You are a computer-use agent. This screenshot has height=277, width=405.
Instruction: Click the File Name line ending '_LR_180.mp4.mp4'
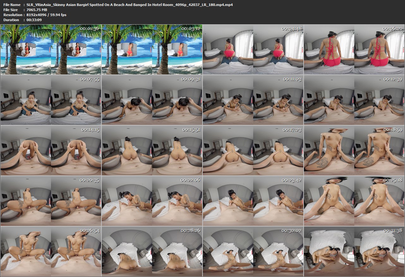[x=118, y=5]
